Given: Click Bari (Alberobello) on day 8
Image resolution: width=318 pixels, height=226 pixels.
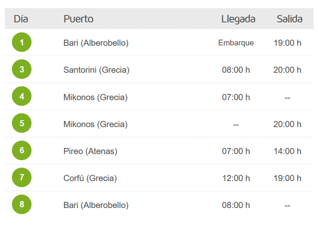Looking at the screenshot, I should [x=96, y=205].
